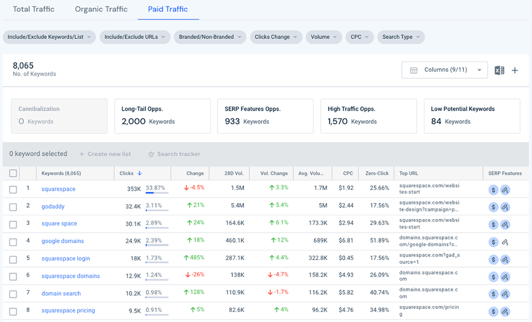The width and height of the screenshot is (532, 322).
Task: Open Include/Exclude URLs filter
Action: [x=135, y=37]
